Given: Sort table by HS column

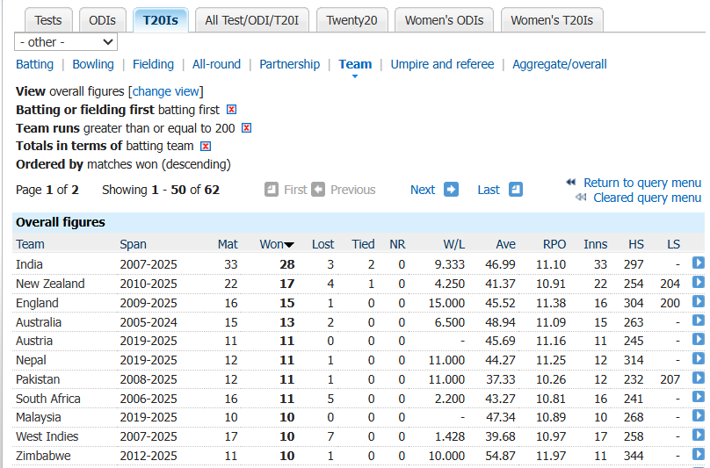Looking at the screenshot, I should [x=636, y=244].
